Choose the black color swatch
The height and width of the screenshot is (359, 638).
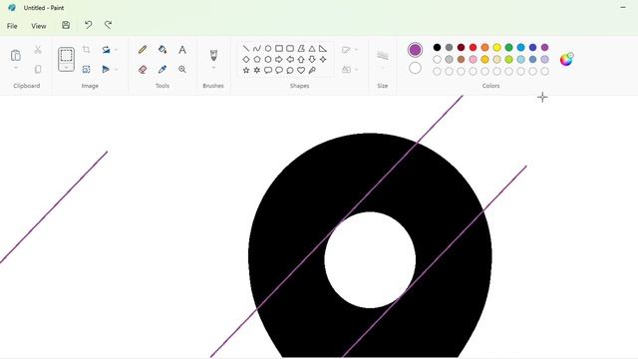click(437, 48)
